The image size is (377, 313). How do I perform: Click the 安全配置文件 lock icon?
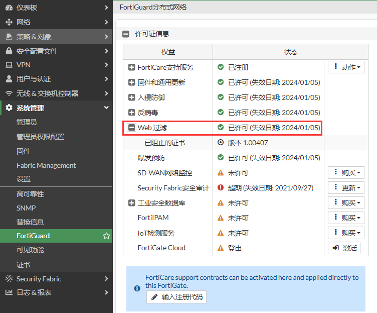click(9, 51)
